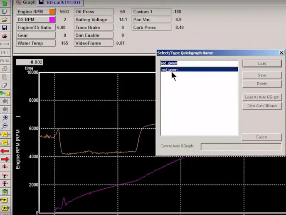Cancel the Quickgraph dialog
This screenshot has width=286, height=215.
262,137
